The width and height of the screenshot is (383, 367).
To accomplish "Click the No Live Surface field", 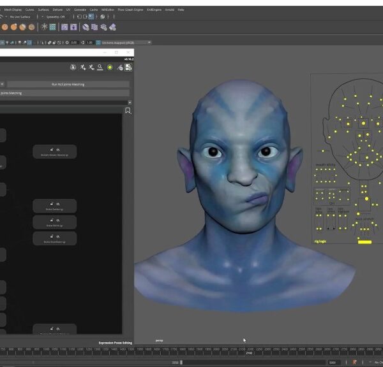I will pyautogui.click(x=20, y=17).
